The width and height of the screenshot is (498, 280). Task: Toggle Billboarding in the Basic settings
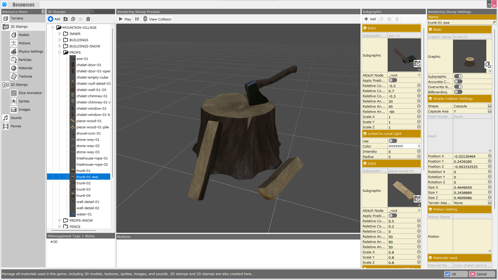pyautogui.click(x=458, y=92)
